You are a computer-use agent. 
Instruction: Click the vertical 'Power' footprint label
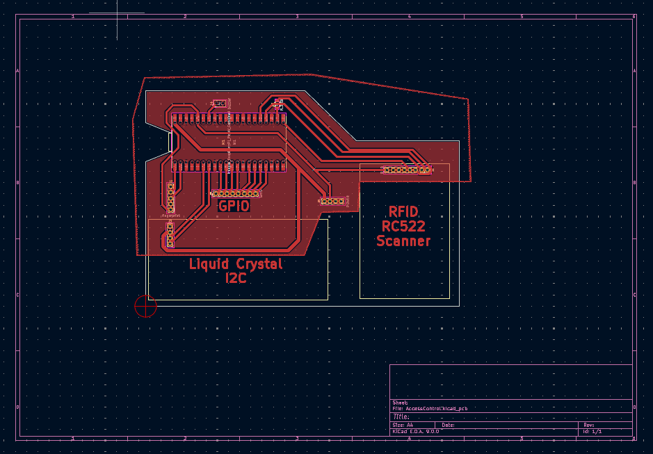(x=348, y=201)
